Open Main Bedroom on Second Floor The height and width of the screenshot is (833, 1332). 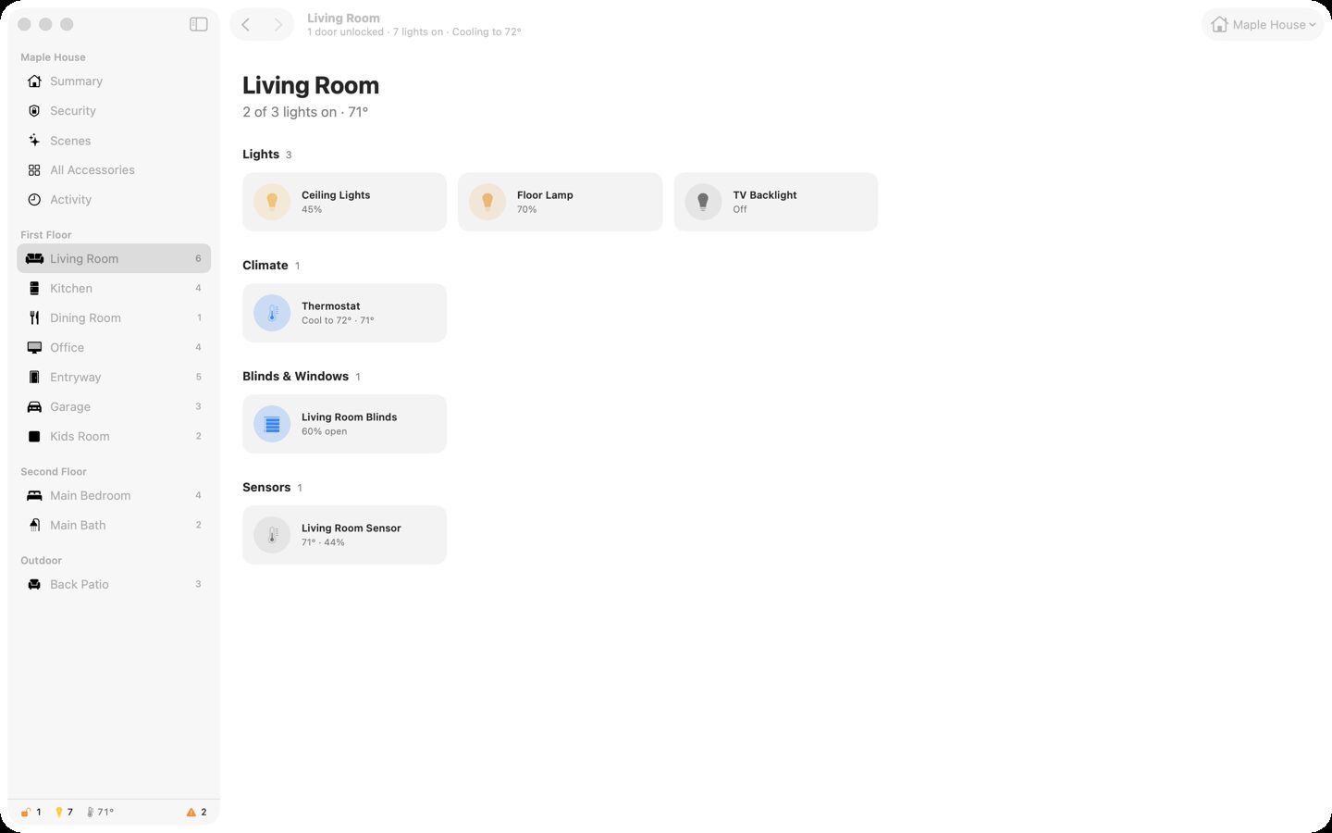coord(114,496)
